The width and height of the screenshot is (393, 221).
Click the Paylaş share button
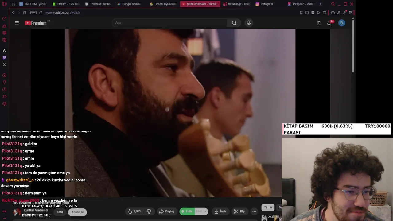tap(167, 211)
